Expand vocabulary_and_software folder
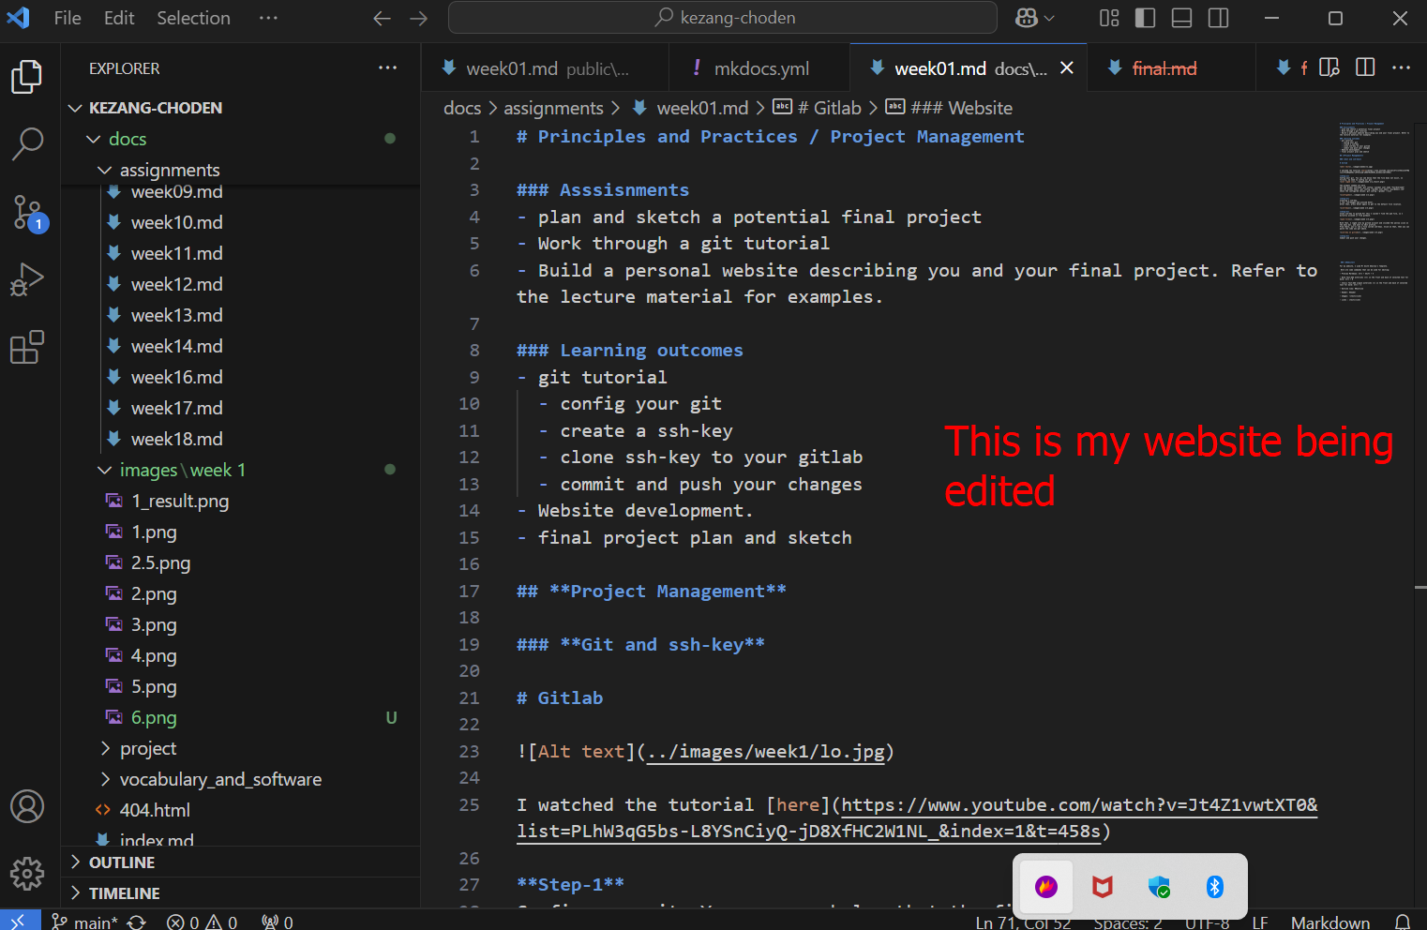 [x=242, y=779]
